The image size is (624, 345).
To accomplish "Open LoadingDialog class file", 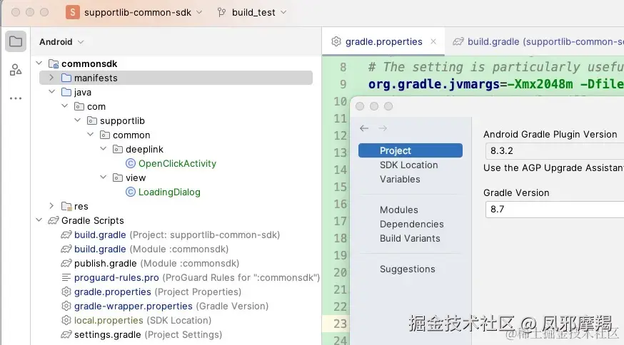I will (169, 192).
